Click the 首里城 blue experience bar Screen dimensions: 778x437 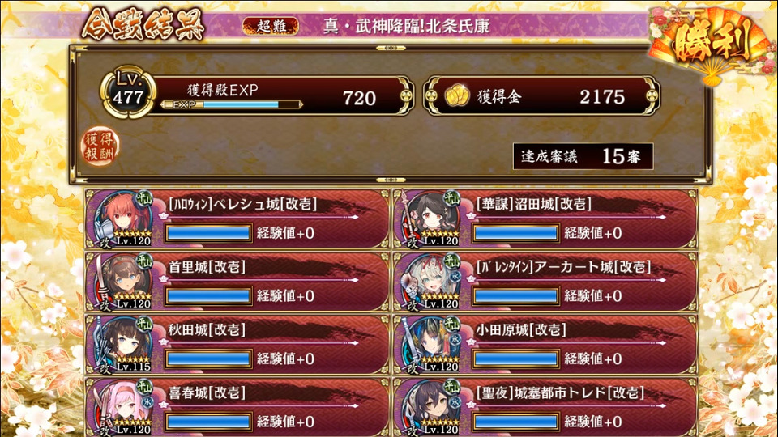point(209,296)
